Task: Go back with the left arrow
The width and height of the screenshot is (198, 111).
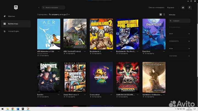Action: [39, 8]
